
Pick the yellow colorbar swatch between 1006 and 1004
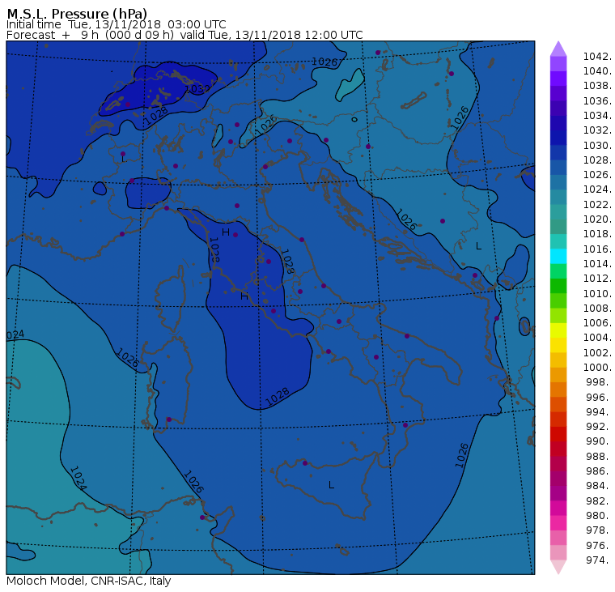pos(558,330)
